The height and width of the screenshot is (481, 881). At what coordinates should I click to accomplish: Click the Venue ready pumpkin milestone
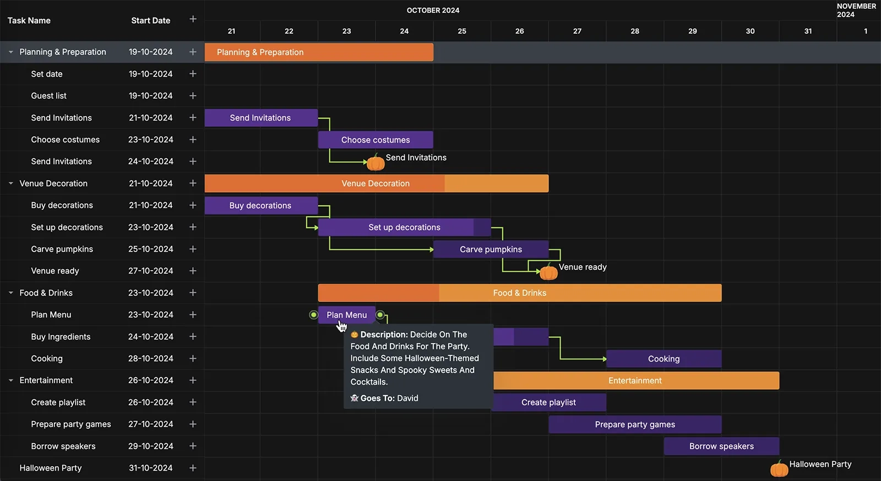[548, 272]
